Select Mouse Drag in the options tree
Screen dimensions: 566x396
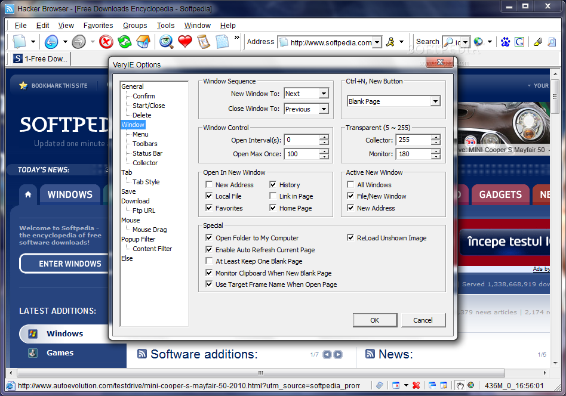[x=149, y=230]
